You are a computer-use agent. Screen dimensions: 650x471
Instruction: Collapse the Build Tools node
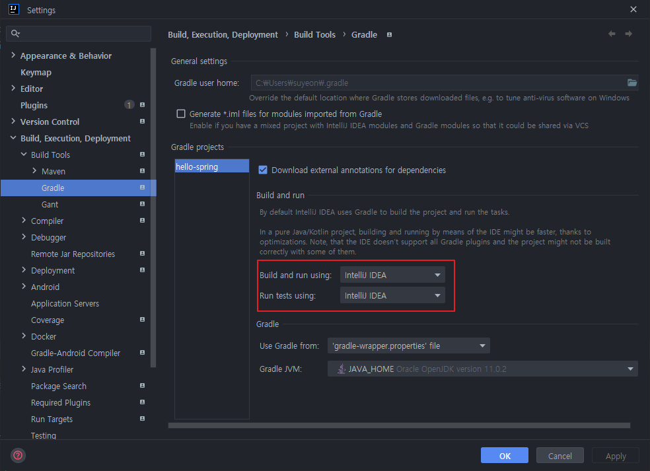(24, 154)
